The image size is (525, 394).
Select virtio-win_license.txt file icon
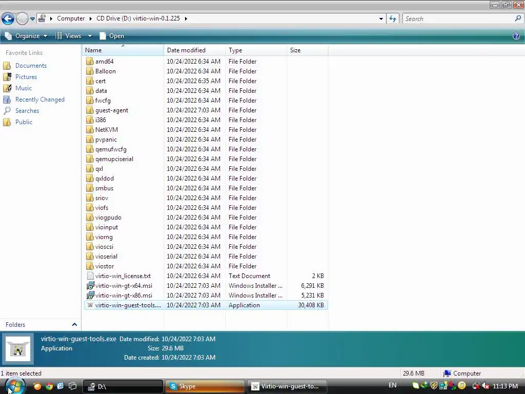[x=90, y=275]
